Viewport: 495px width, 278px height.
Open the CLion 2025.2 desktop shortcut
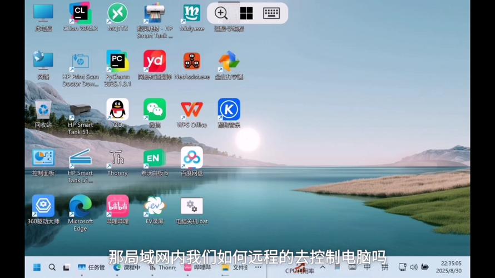click(x=80, y=13)
